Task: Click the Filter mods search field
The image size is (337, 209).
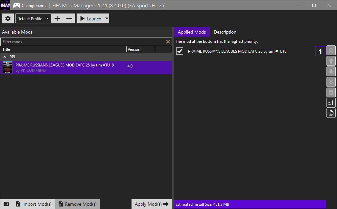Action: [x=84, y=42]
